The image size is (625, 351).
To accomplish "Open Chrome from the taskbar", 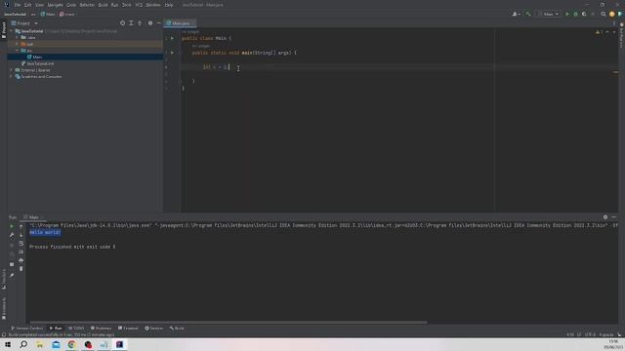I will [71, 344].
